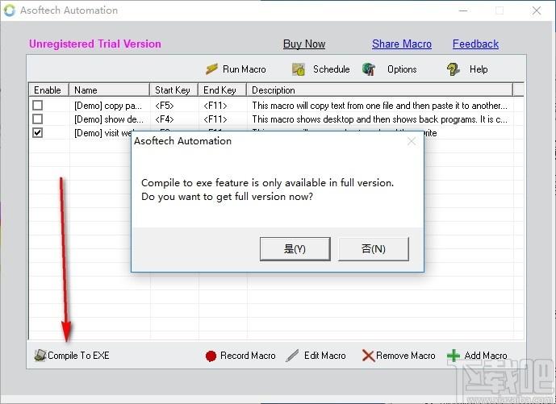Click the Enable column header
Image resolution: width=556 pixels, height=404 pixels.
pyautogui.click(x=48, y=90)
